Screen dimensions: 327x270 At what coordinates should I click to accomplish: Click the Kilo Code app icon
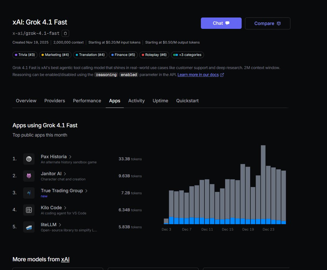tap(29, 210)
